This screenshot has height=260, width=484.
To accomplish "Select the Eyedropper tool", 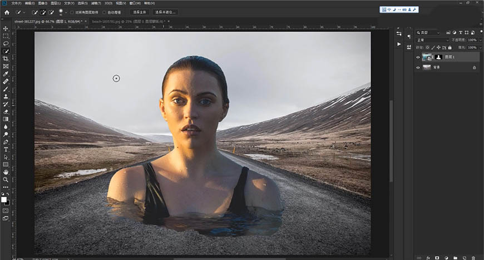I will click(6, 74).
